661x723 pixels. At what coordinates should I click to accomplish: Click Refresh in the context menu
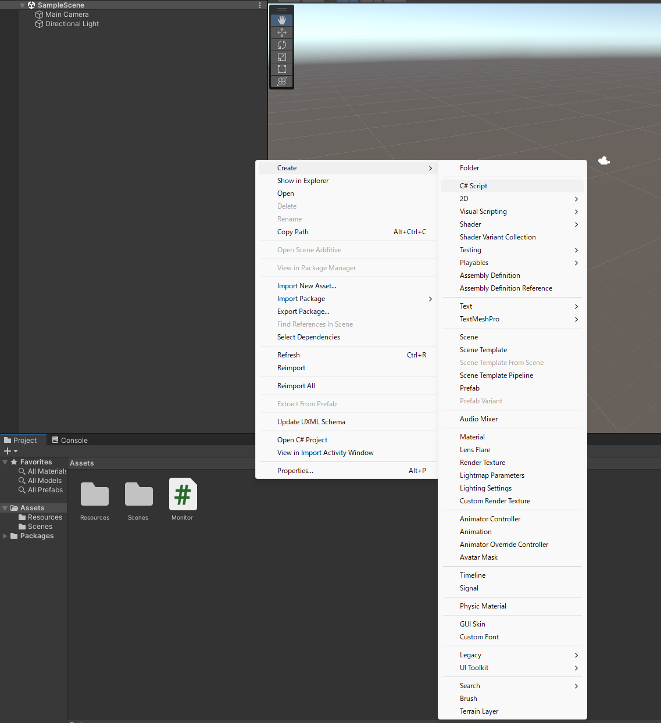tap(347, 355)
